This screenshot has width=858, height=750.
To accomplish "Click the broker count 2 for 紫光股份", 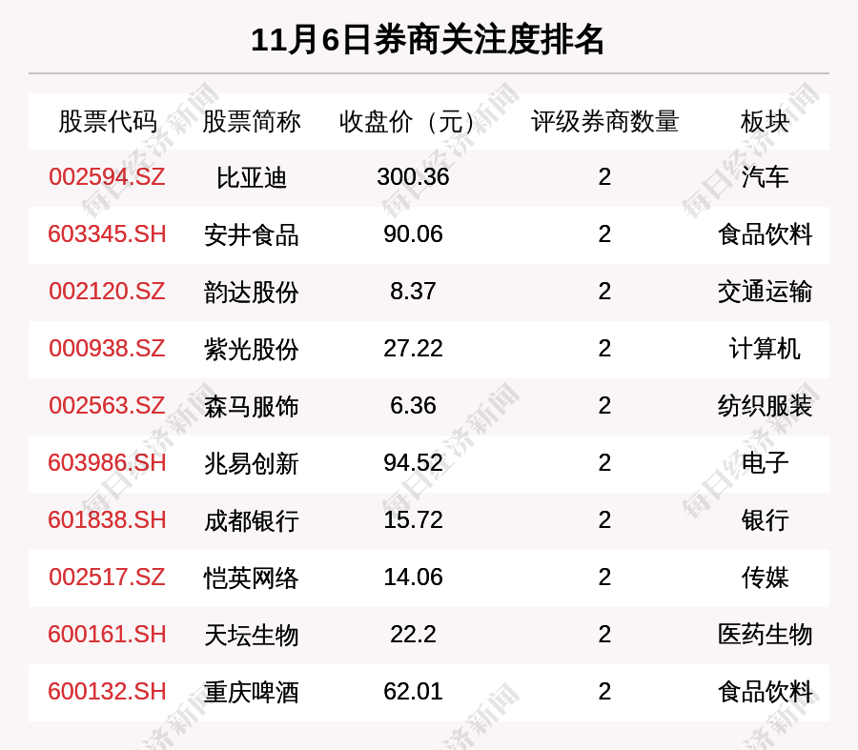I will point(604,349).
